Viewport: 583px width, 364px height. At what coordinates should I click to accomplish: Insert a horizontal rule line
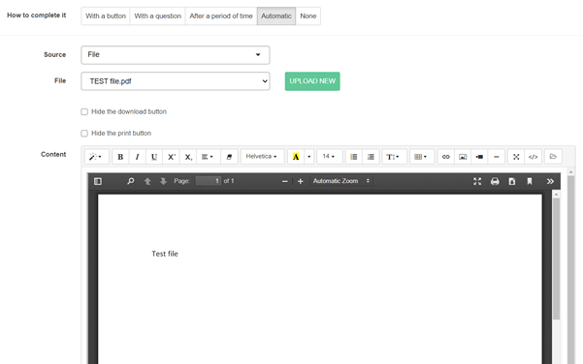click(x=496, y=157)
